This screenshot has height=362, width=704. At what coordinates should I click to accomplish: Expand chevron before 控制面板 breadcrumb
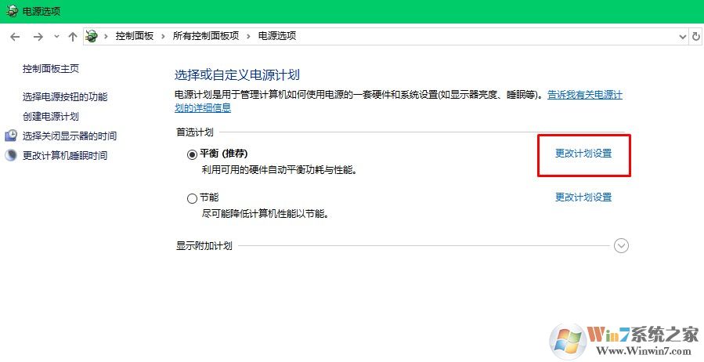click(x=106, y=36)
